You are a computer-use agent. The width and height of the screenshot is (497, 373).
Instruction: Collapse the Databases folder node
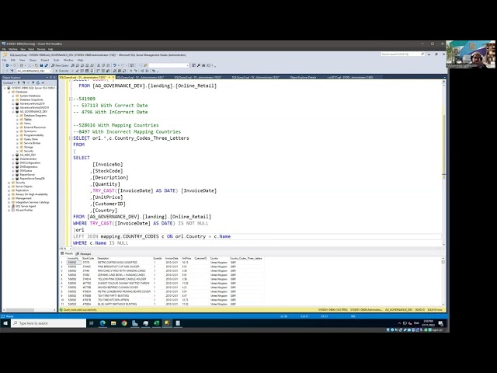[x=9, y=92]
